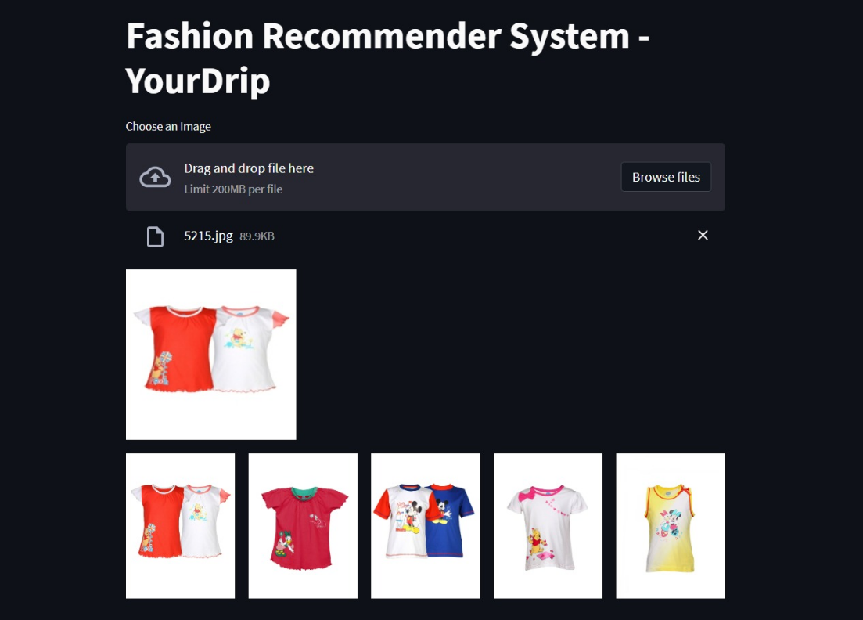Screen dimensions: 863x620
Task: Select the first recommendation with red and white tops
Action: click(181, 526)
